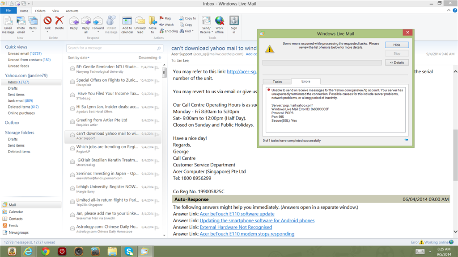This screenshot has height=257, width=458.
Task: Click into Search for a message field
Action: [x=114, y=48]
